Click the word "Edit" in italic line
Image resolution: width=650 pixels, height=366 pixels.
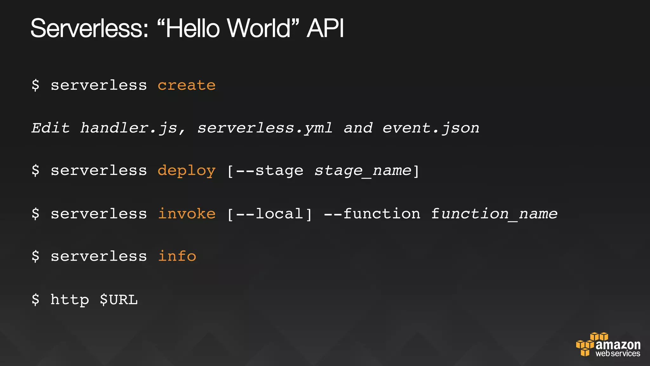pyautogui.click(x=50, y=128)
